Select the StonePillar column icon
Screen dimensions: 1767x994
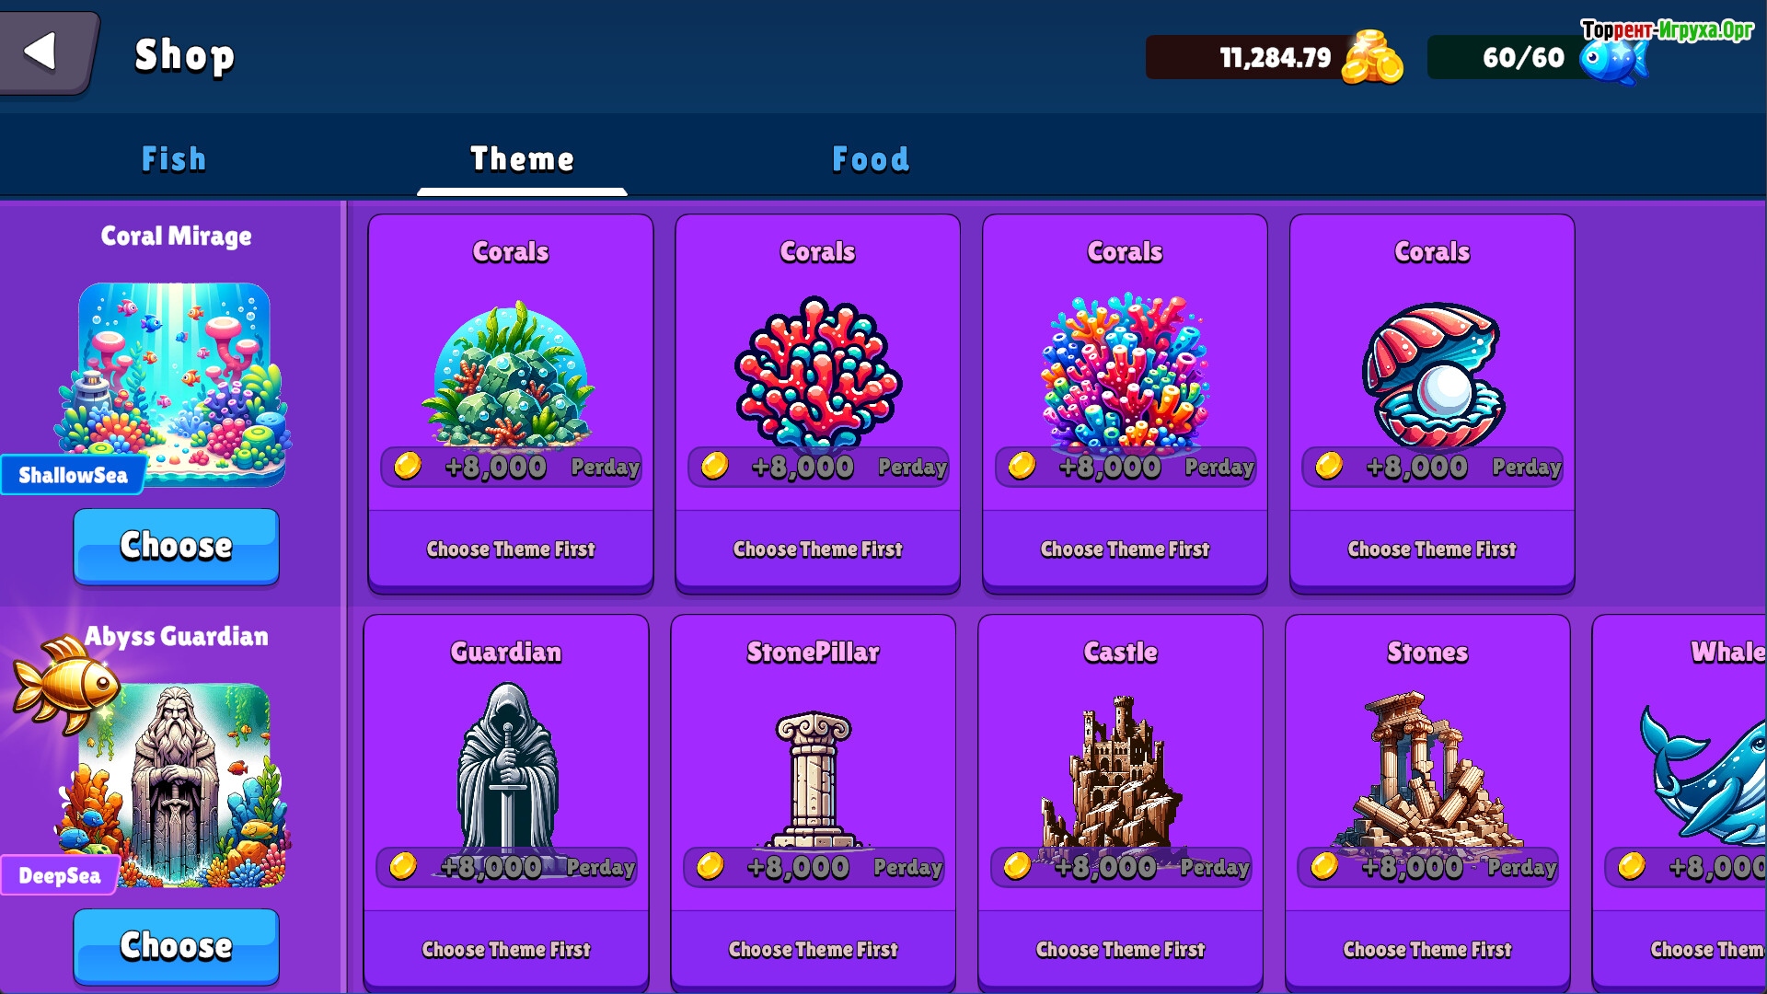[x=814, y=780]
